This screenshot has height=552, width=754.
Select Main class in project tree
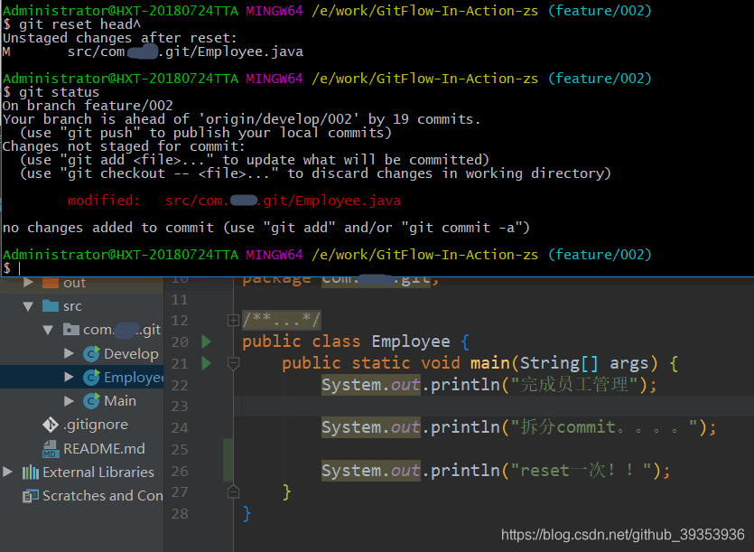pos(120,400)
